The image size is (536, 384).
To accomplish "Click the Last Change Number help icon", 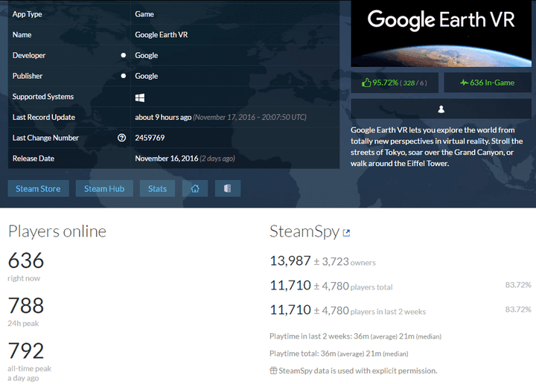I will pos(121,138).
